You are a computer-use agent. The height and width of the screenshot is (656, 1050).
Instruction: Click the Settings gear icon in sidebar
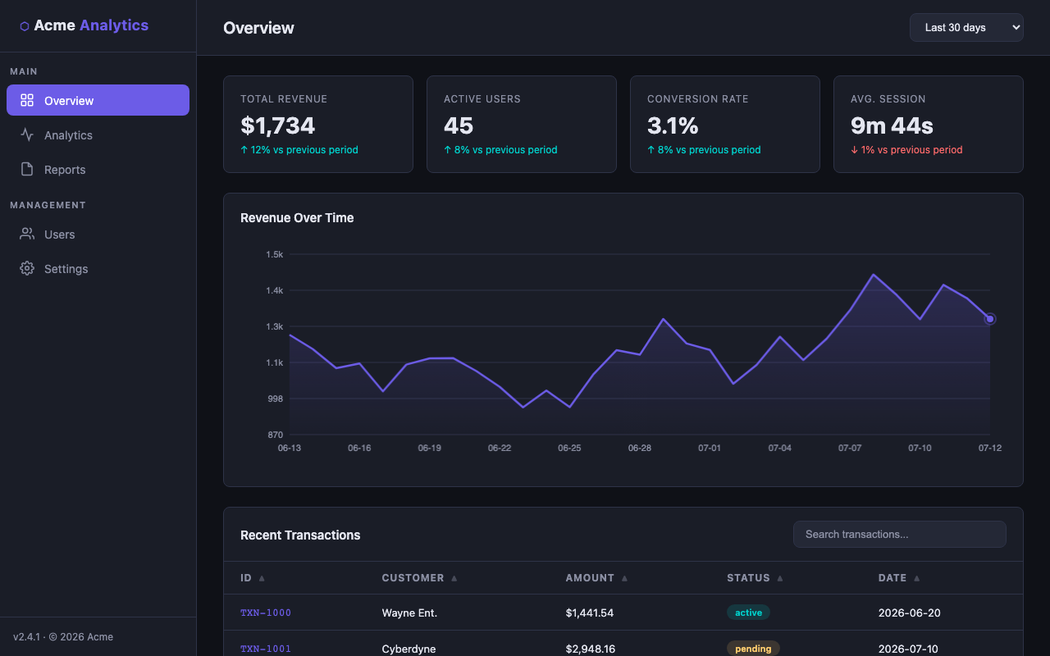tap(27, 268)
